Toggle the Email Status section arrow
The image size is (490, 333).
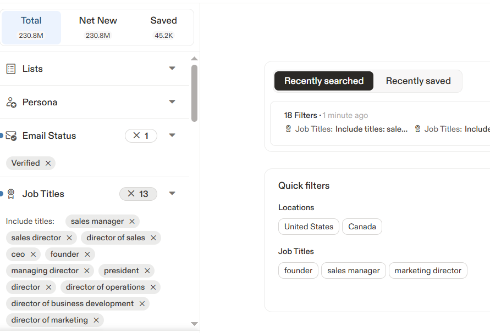(x=172, y=136)
